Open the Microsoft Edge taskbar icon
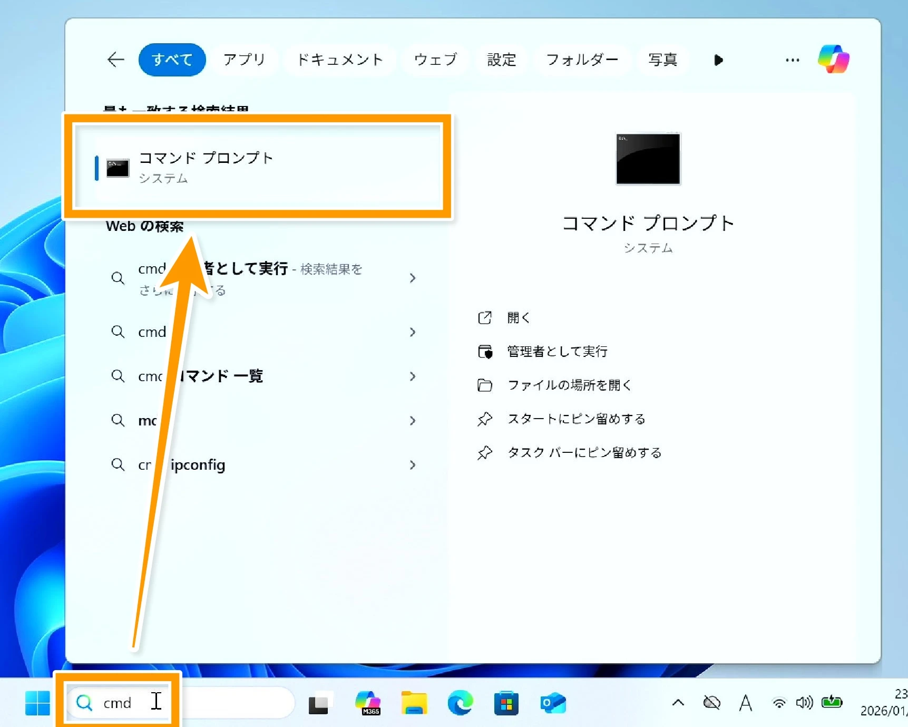Image resolution: width=908 pixels, height=727 pixels. (x=460, y=703)
